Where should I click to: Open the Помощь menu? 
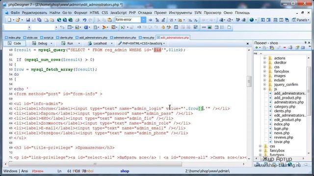point(242,13)
